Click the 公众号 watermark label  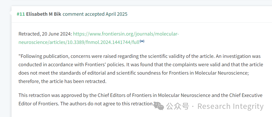coord(177,106)
